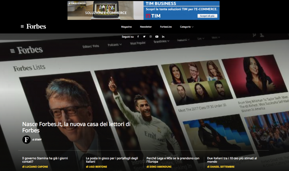Read 'Il governo Stamina' article
The height and width of the screenshot is (171, 289).
point(45,160)
